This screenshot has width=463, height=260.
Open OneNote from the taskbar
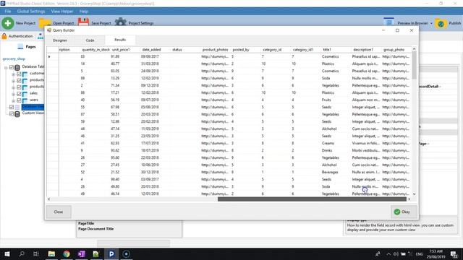[x=82, y=253]
